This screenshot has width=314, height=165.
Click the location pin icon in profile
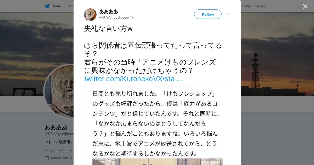point(47,151)
